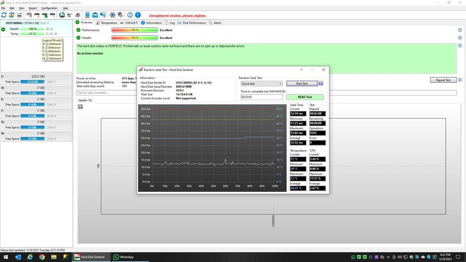Open the View menu
Image resolution: width=466 pixels, height=262 pixels.
[x=22, y=8]
